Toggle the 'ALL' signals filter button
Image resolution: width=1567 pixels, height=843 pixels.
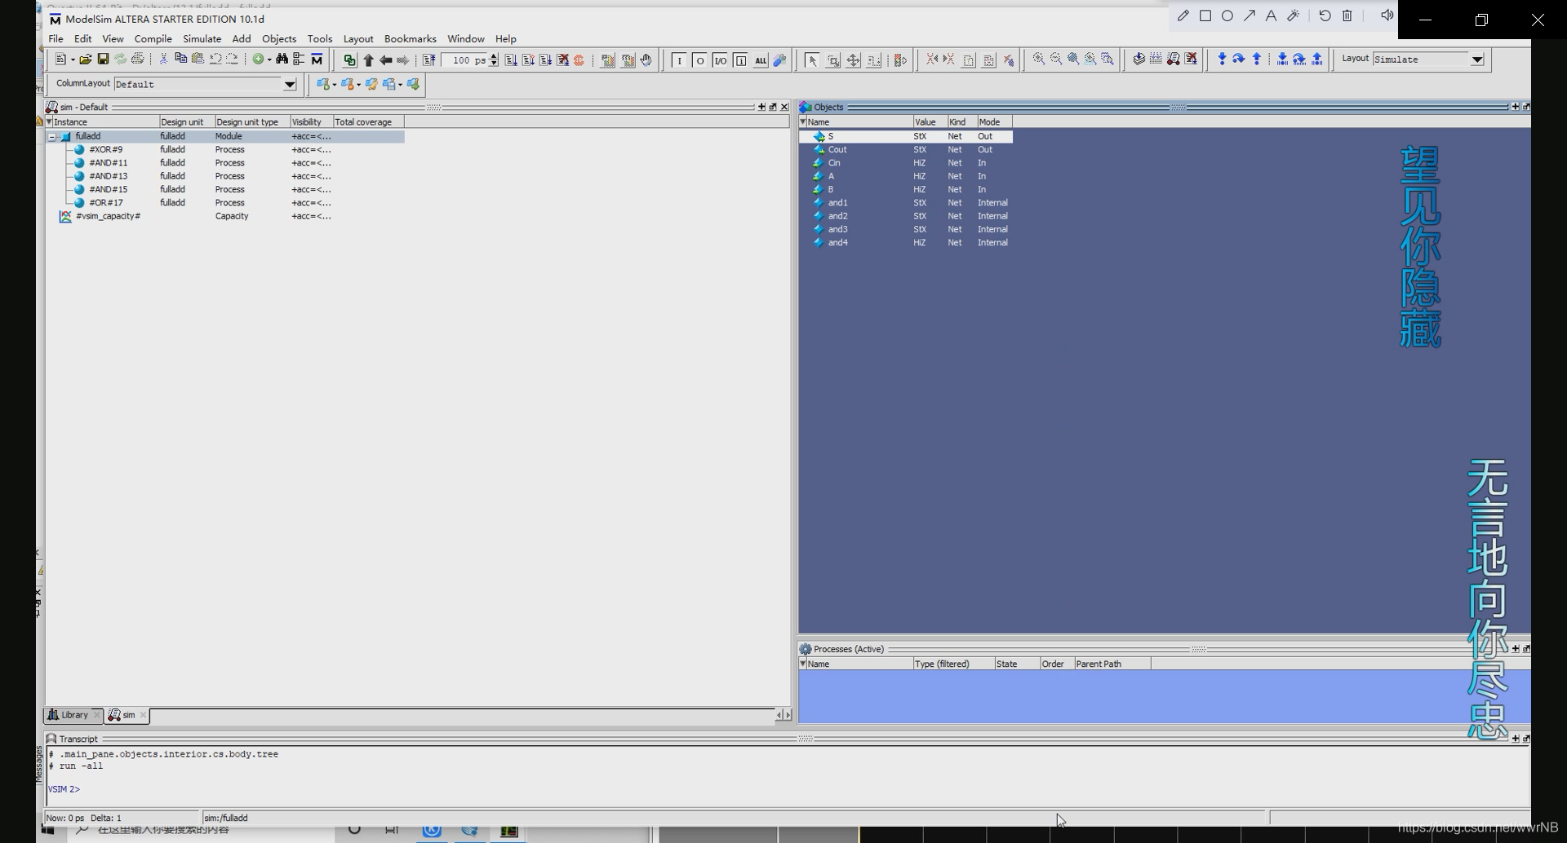click(x=761, y=60)
